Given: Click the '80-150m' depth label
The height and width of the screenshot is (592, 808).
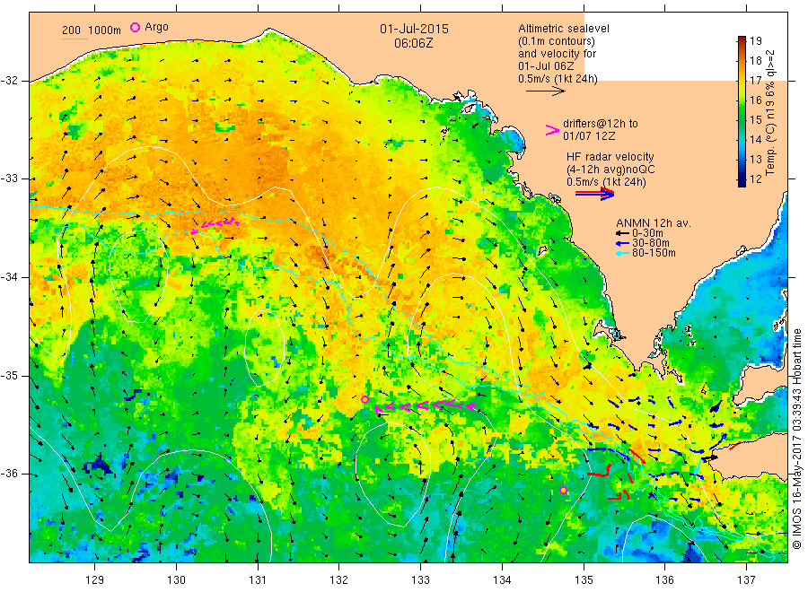Looking at the screenshot, I should tap(654, 253).
